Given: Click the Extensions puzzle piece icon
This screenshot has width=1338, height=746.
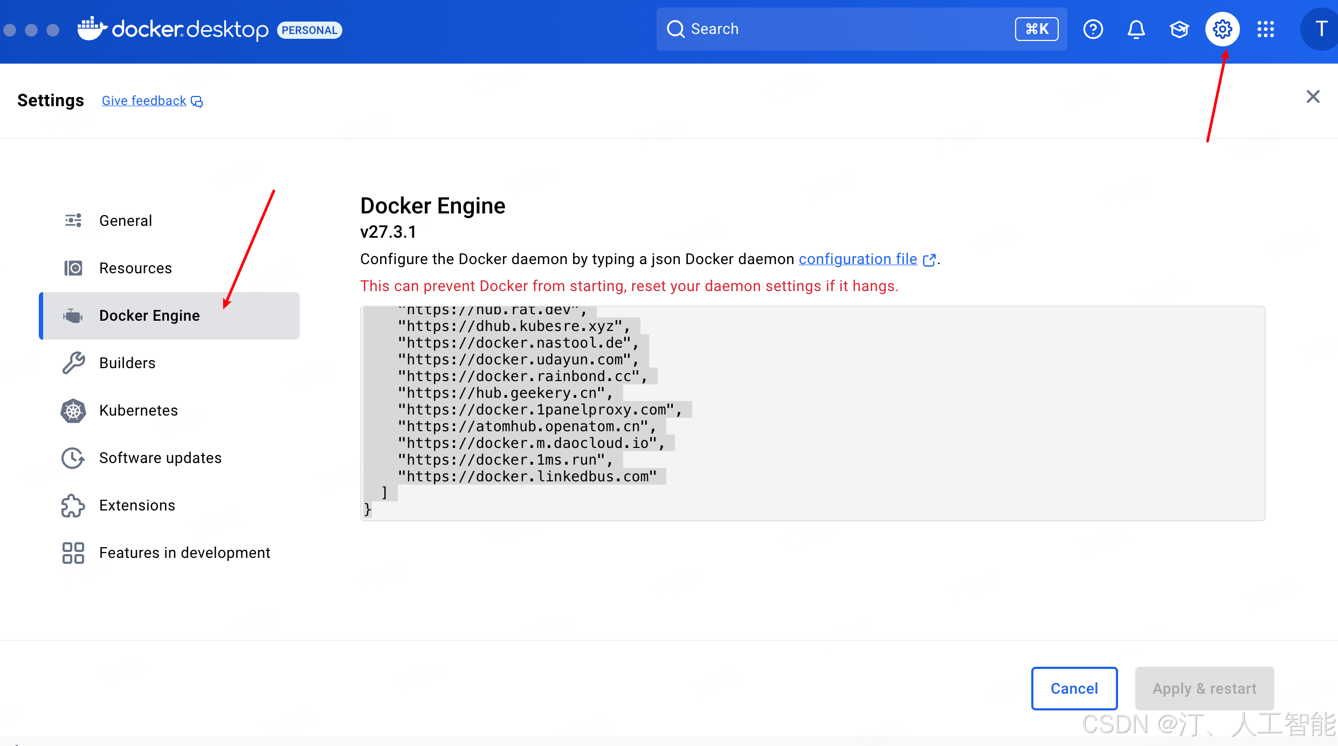Looking at the screenshot, I should 73,506.
